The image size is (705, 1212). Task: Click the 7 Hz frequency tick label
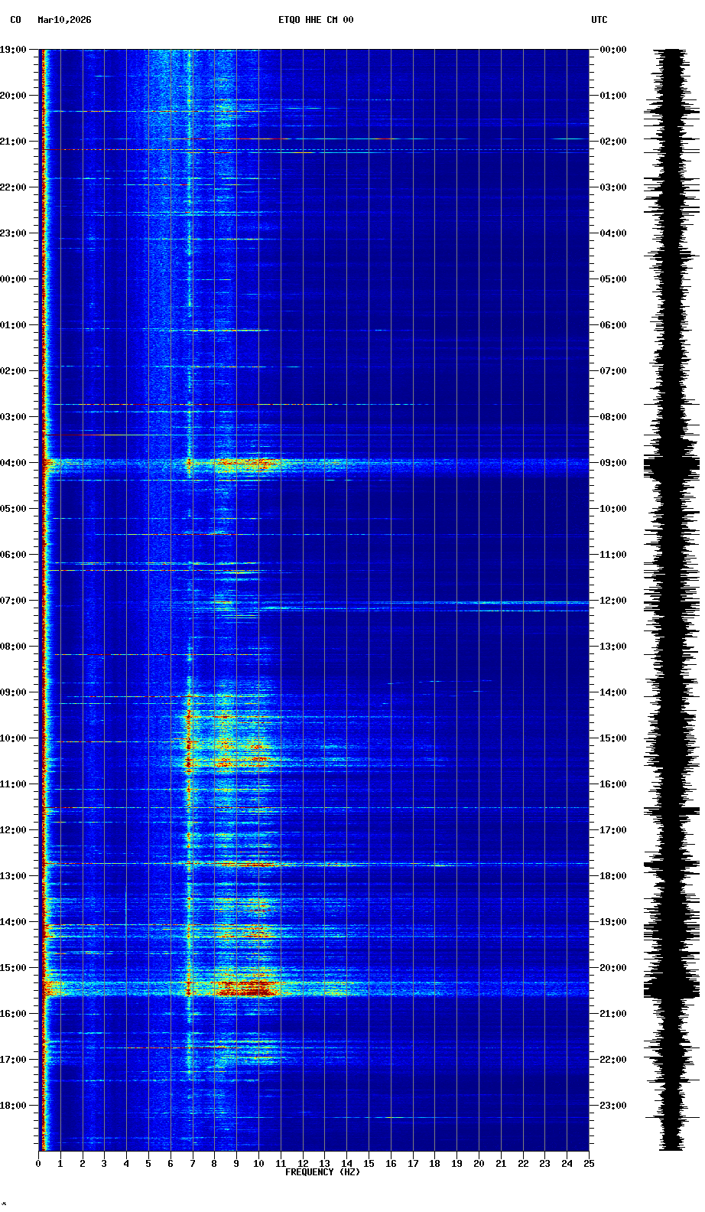[193, 1164]
